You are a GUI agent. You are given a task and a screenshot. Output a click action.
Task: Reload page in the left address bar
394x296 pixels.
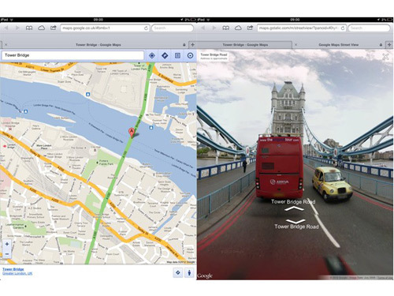click(146, 28)
